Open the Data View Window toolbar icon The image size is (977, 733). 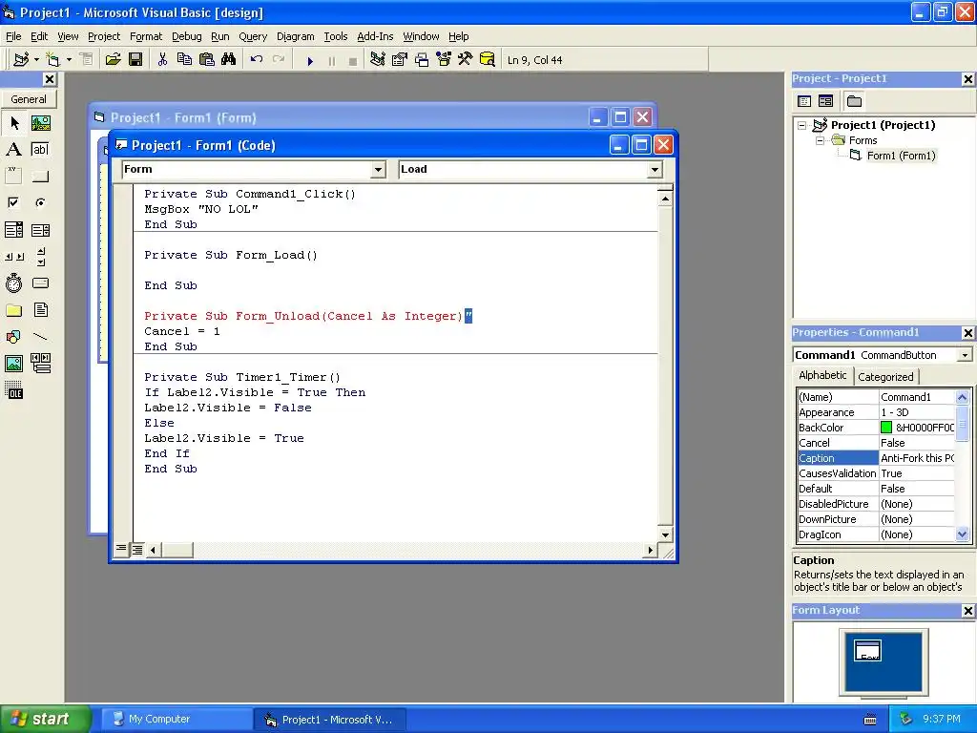[488, 59]
